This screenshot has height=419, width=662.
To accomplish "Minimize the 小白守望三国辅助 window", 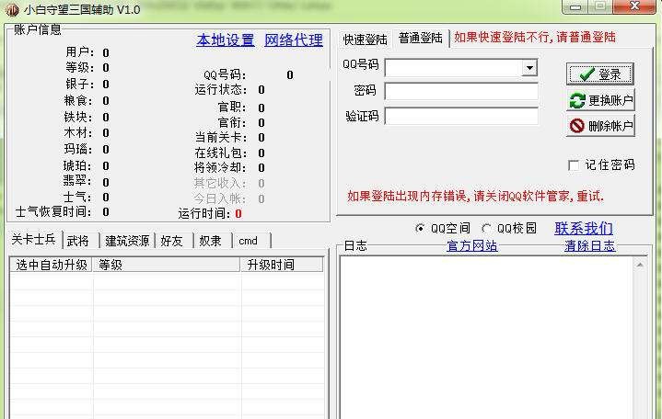I will point(575,7).
